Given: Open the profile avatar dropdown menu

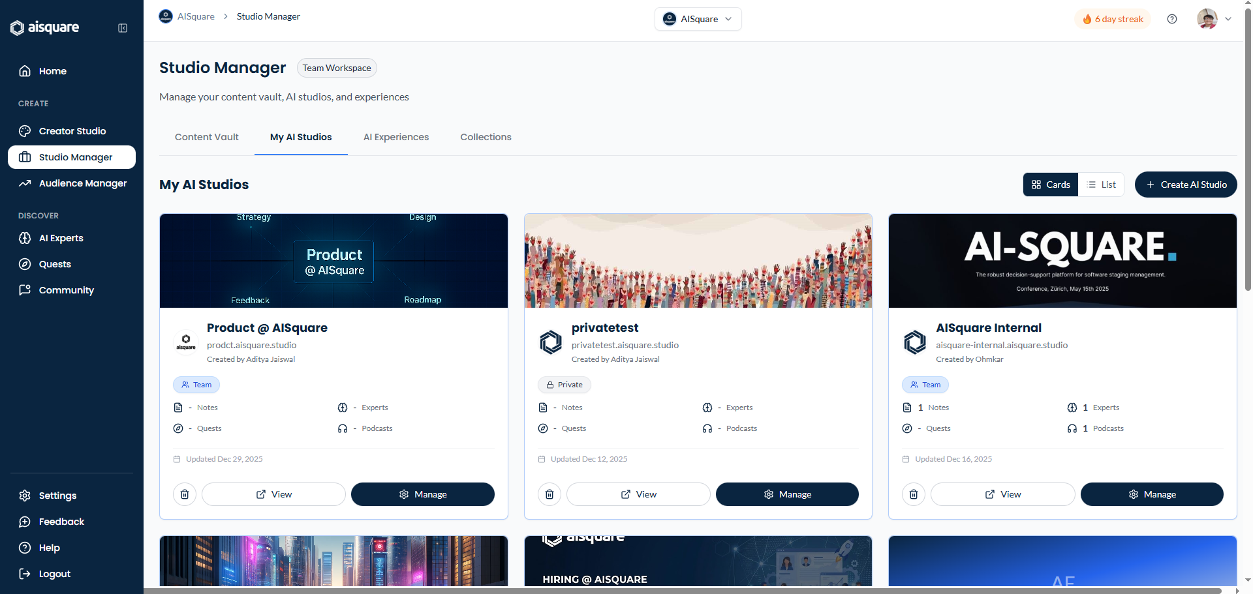Looking at the screenshot, I should coord(1214,19).
